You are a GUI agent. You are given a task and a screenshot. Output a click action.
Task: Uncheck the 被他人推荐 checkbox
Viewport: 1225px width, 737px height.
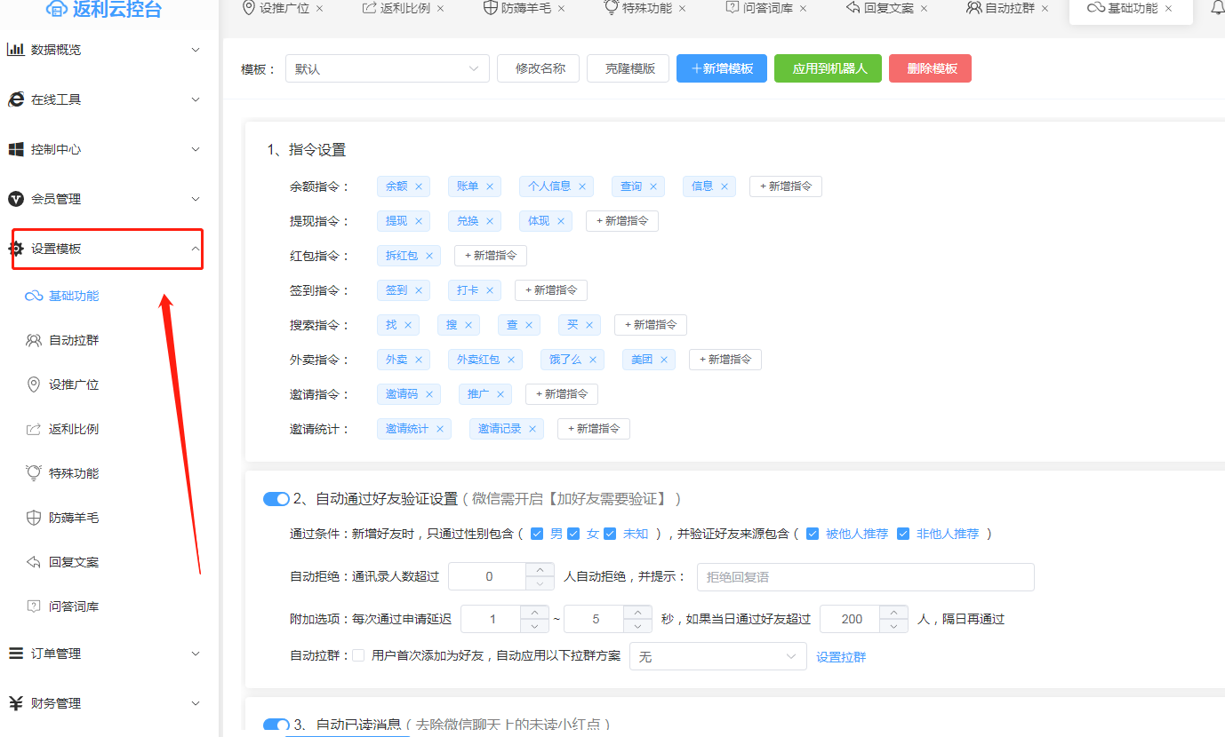pos(813,534)
